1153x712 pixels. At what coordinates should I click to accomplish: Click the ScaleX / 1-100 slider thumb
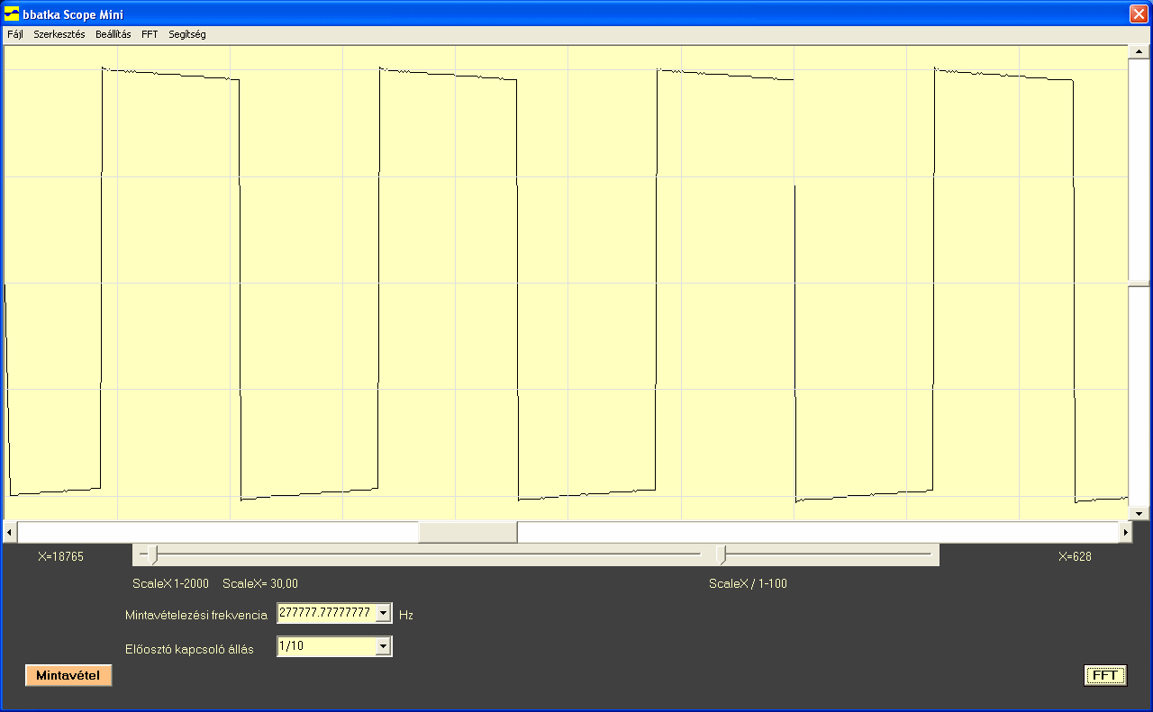pos(721,554)
